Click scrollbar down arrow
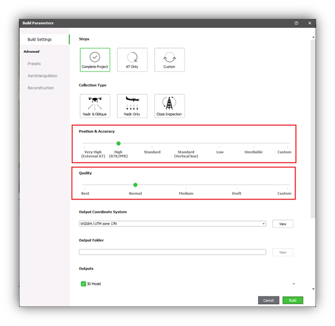 click(313, 289)
